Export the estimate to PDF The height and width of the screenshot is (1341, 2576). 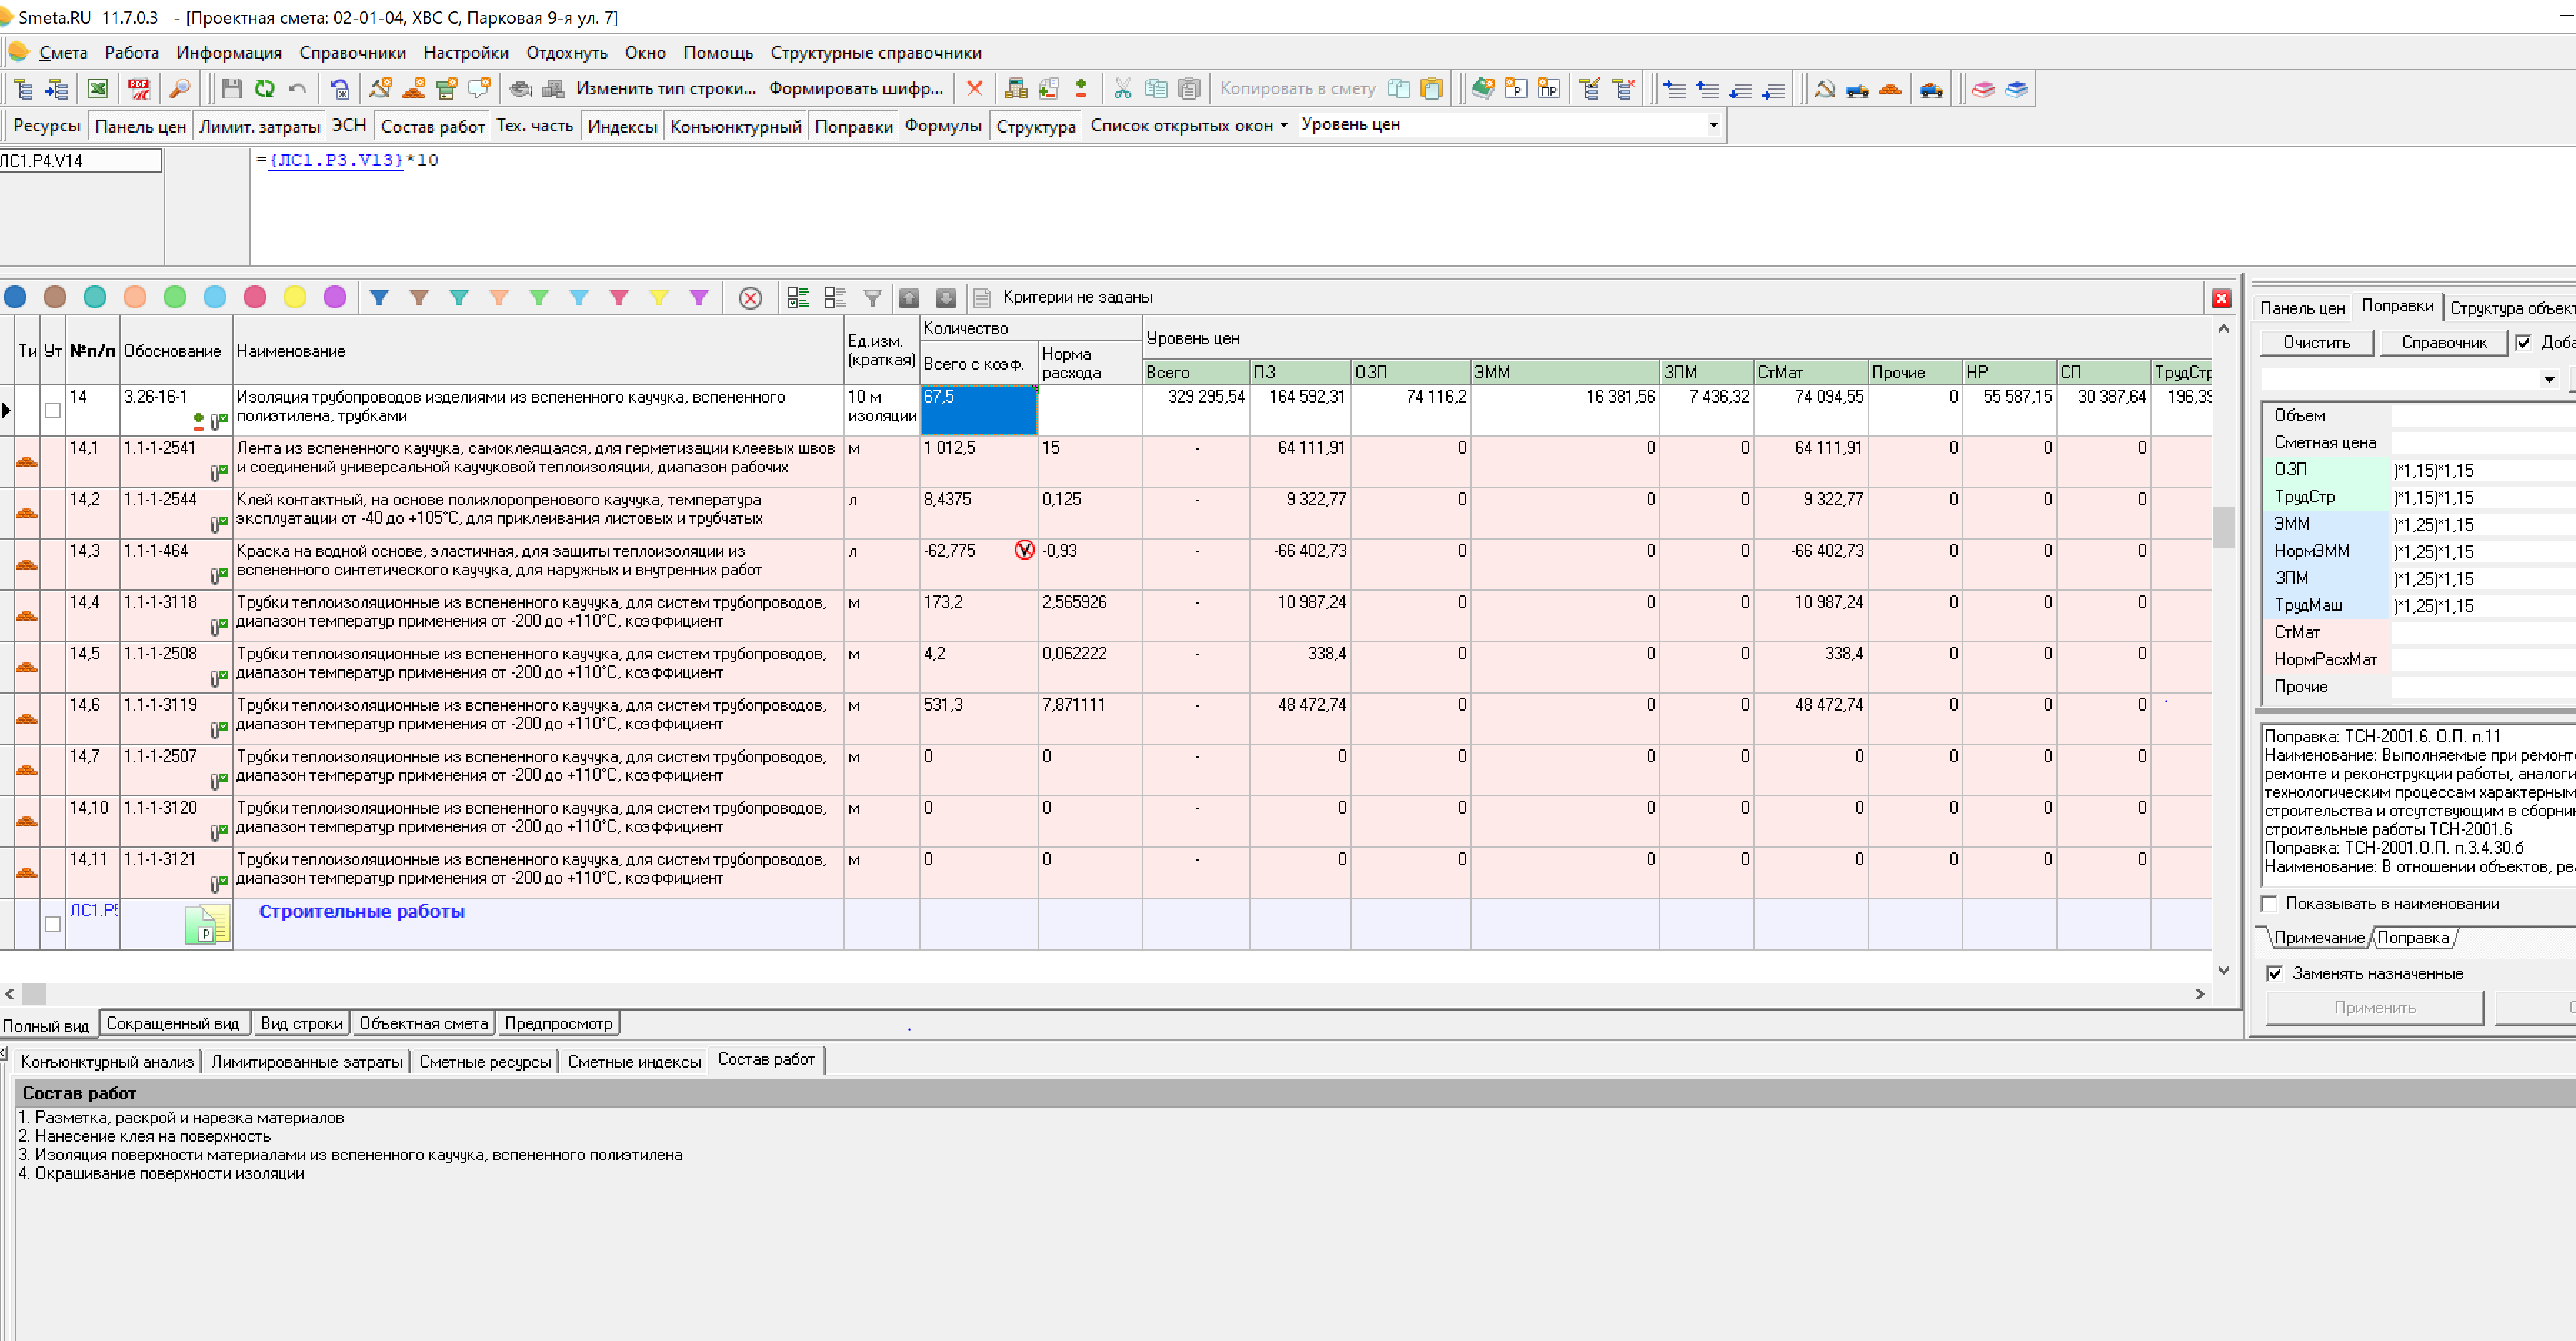click(139, 89)
